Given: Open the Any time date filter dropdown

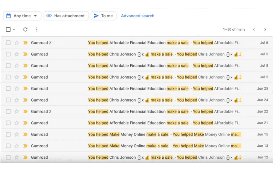Looking at the screenshot, I should tap(22, 16).
